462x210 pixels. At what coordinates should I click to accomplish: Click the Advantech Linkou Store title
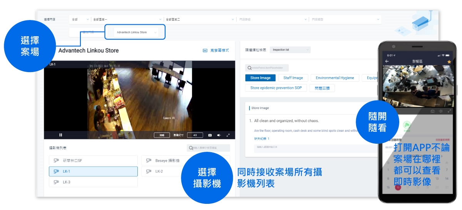coord(89,50)
